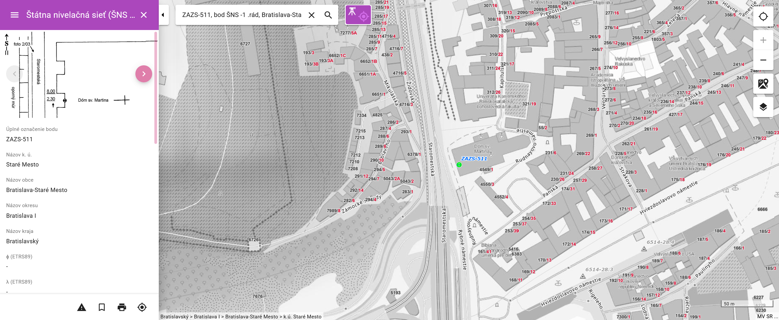This screenshot has width=779, height=320.
Task: Open the hamburger menu in purple header
Action: tap(15, 15)
